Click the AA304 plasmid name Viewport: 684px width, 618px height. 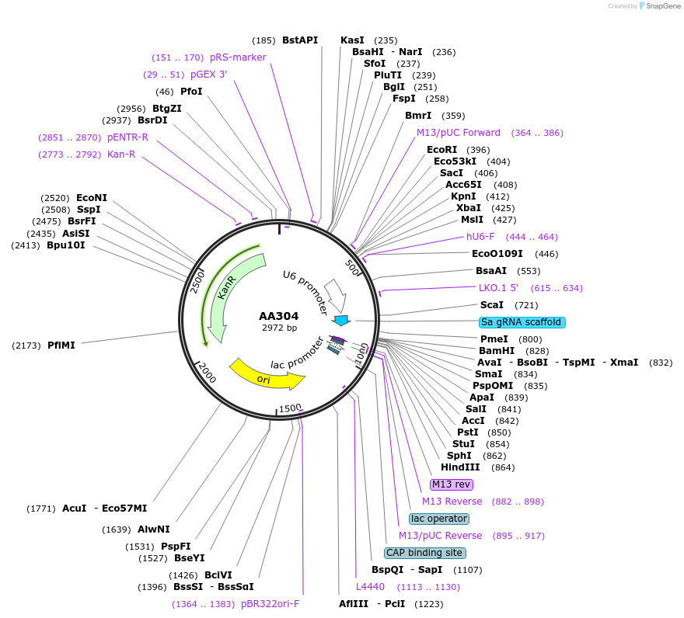(x=278, y=316)
